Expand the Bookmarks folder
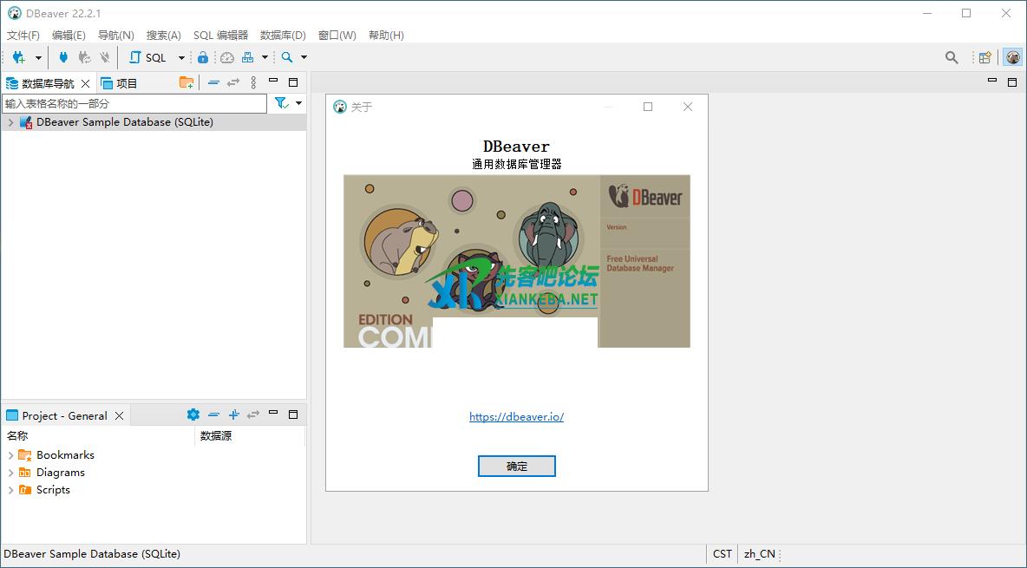1027x568 pixels. pyautogui.click(x=10, y=455)
